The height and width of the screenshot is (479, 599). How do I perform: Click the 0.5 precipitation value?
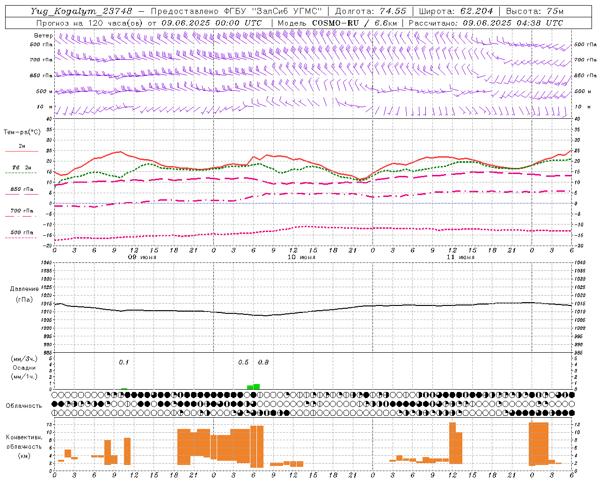click(x=243, y=363)
